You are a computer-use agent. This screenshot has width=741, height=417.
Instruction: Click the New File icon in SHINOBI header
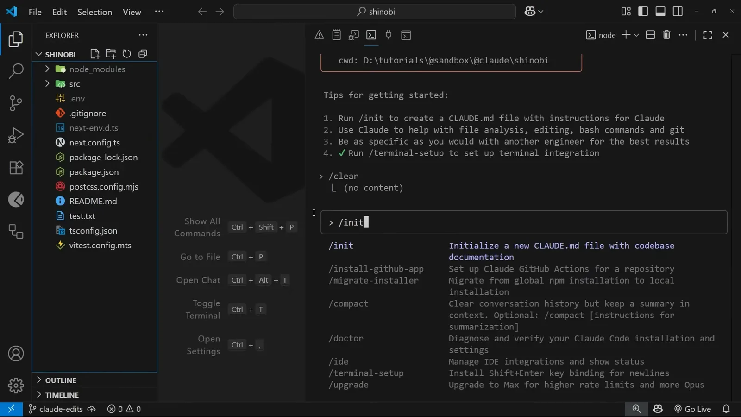point(95,54)
